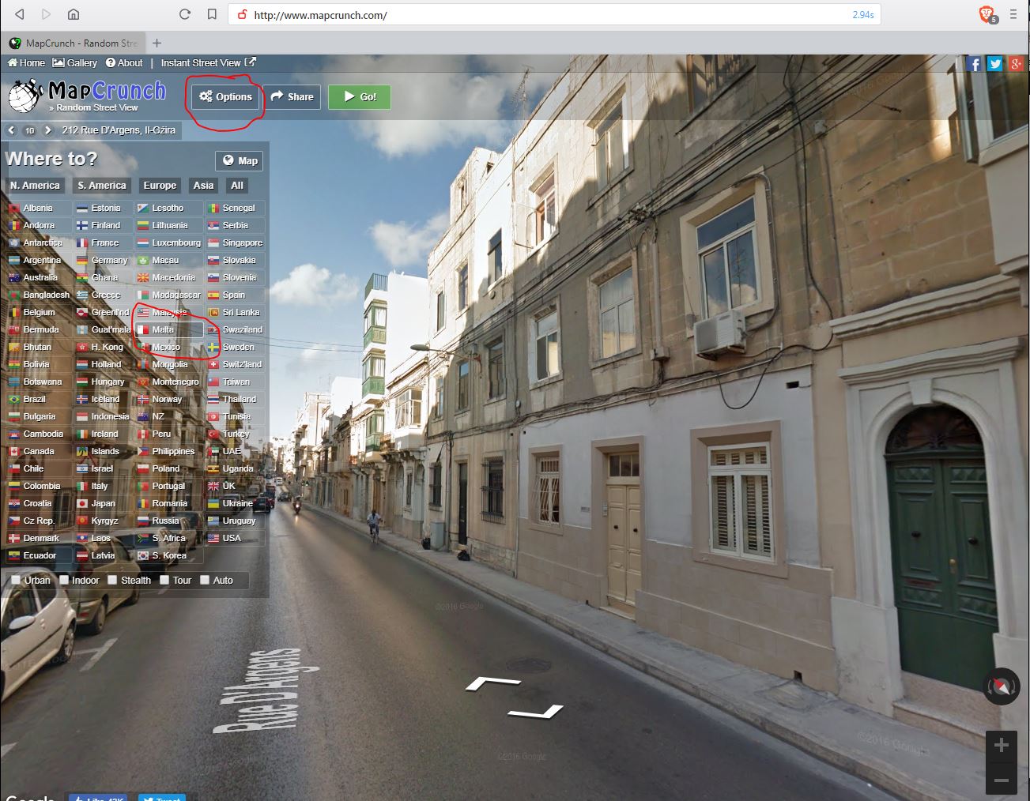Toggle the Stealth checkbox
The image size is (1030, 801).
pyautogui.click(x=112, y=580)
